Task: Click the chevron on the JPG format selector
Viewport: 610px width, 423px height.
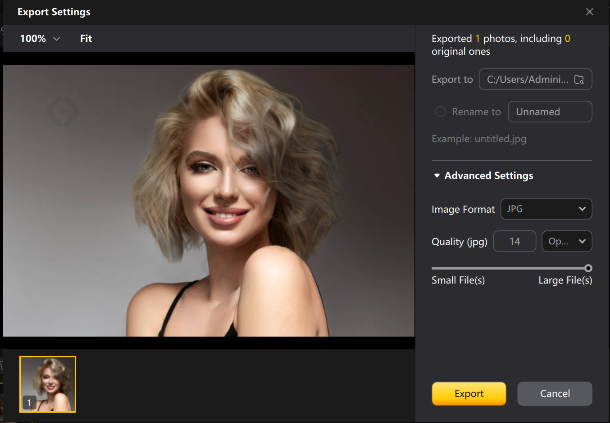Action: tap(583, 209)
